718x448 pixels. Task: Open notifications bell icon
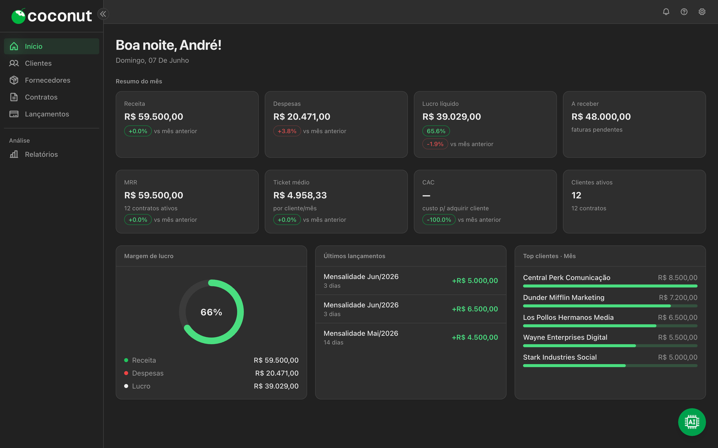pos(666,12)
